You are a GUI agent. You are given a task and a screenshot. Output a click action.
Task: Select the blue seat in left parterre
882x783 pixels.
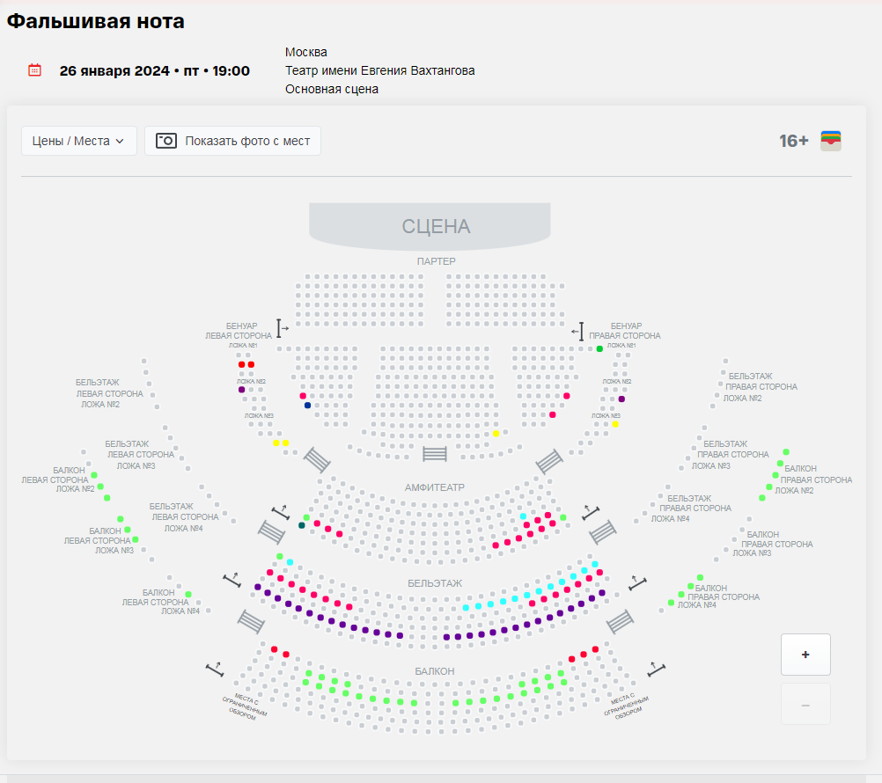pos(308,406)
